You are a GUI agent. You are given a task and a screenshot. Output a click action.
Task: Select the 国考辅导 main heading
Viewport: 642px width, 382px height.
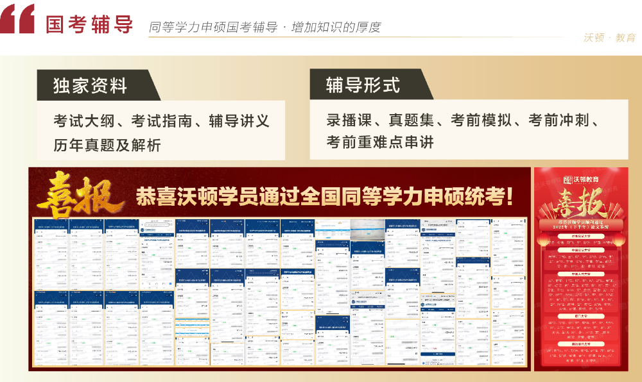tap(89, 24)
